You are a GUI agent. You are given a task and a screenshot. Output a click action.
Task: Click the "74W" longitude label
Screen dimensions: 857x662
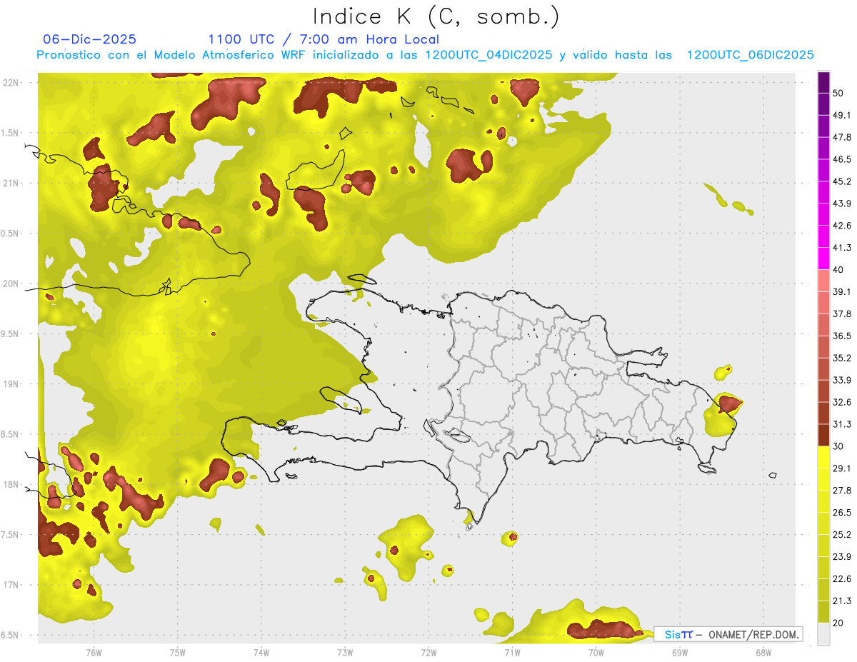[x=261, y=652]
